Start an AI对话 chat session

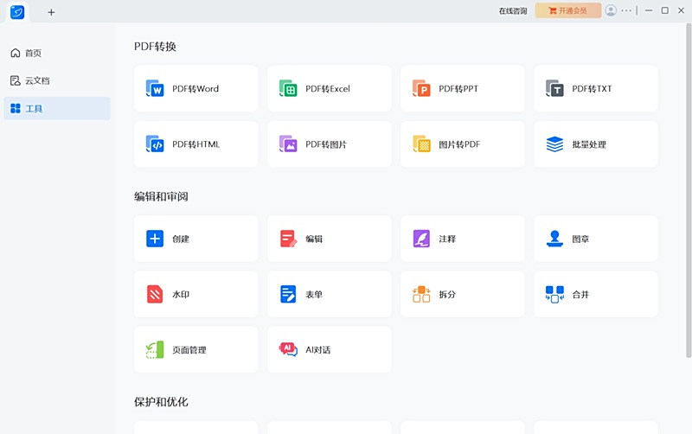pos(329,350)
